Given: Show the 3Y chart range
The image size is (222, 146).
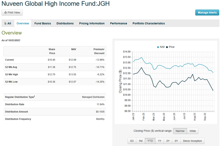Looking at the screenshot, I should tap(168, 141).
